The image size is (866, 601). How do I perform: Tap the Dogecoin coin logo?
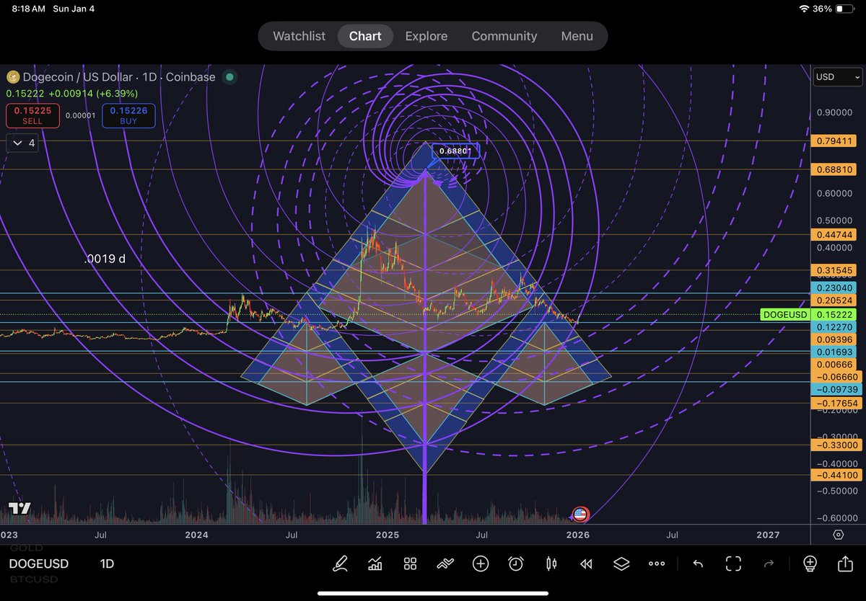[x=12, y=76]
